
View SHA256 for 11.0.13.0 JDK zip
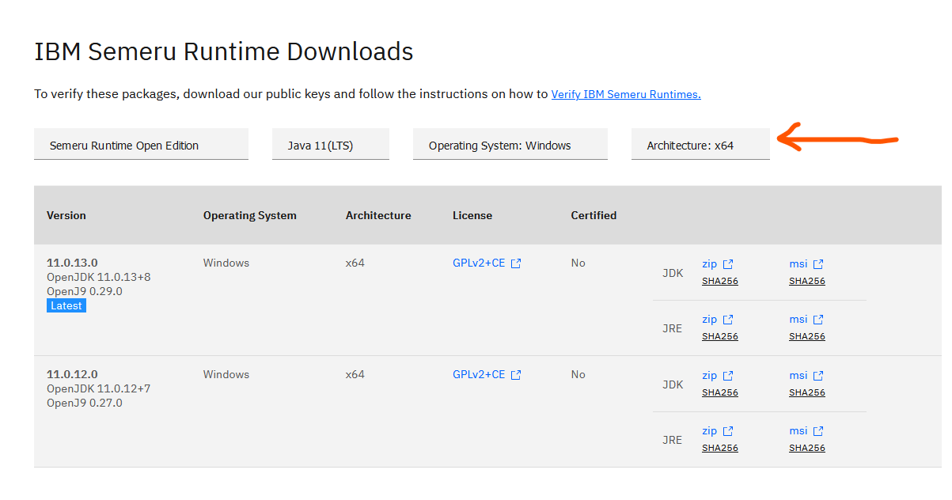(x=720, y=281)
